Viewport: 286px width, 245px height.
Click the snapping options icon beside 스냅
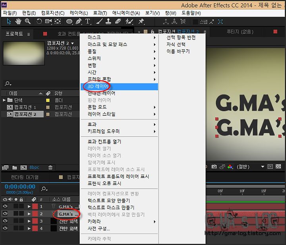211,22
